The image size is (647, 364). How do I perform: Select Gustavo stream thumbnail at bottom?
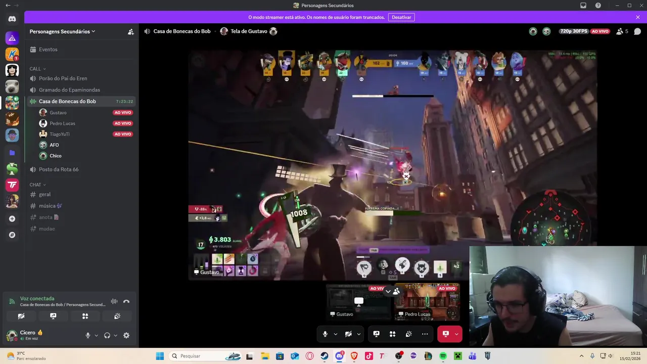[x=359, y=302]
